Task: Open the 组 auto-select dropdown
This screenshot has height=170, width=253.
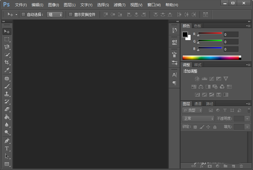Action: click(55, 15)
